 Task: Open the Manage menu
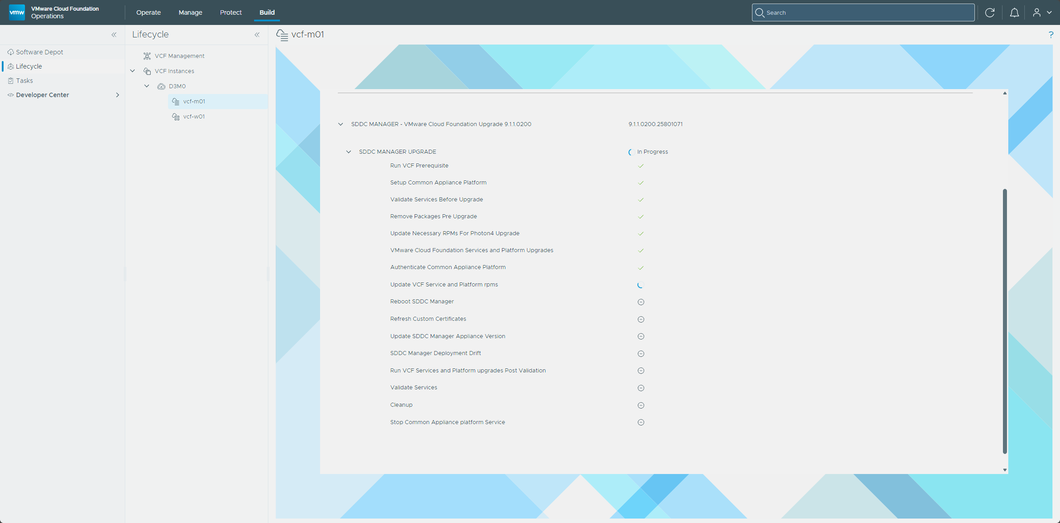(x=190, y=12)
